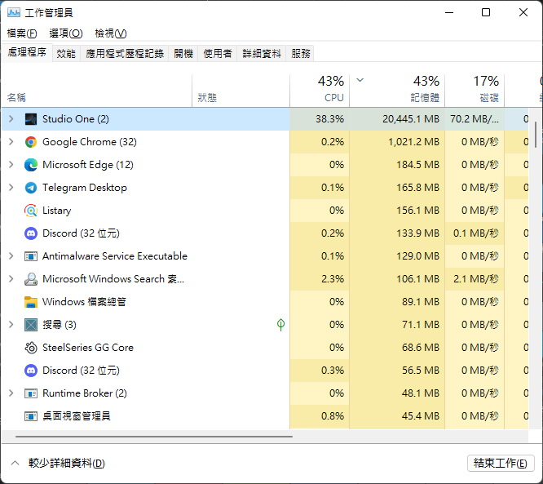Click the 桌面視窗管理員 icon
The image size is (543, 484).
click(31, 416)
